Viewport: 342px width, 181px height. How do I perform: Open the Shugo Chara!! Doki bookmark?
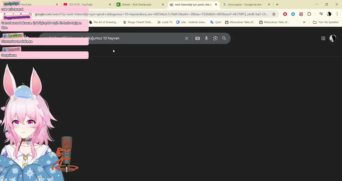tap(138, 22)
